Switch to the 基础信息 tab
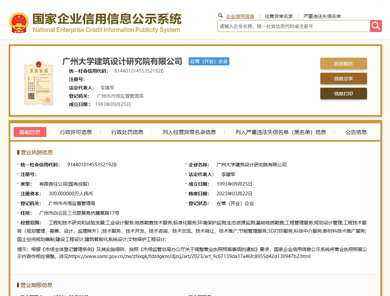The height and width of the screenshot is (296, 390). 30,132
